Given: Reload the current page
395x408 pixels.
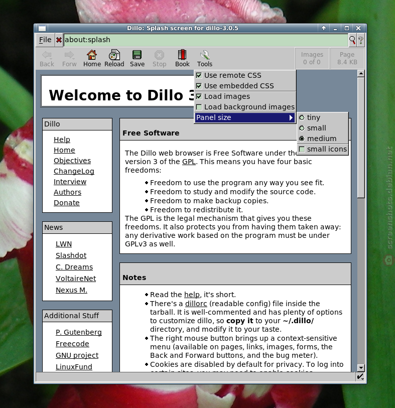Looking at the screenshot, I should [x=114, y=58].
